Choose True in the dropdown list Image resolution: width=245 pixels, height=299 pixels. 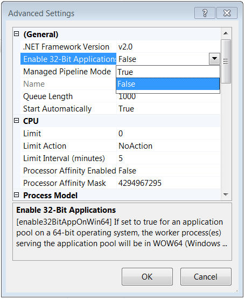point(168,72)
